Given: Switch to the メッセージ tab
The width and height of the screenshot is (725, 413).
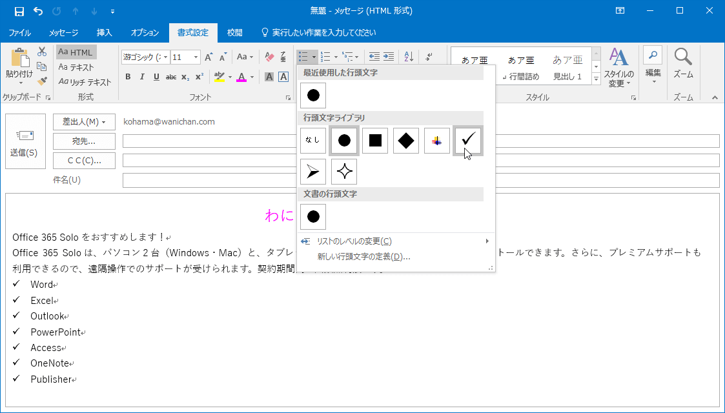Looking at the screenshot, I should point(63,33).
